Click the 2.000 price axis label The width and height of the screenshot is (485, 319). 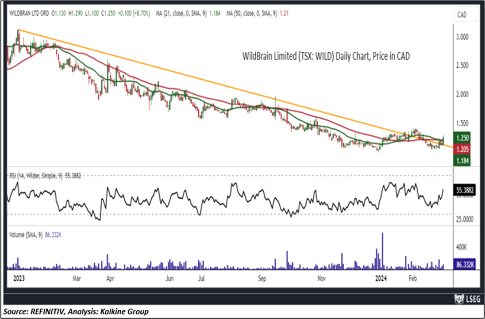462,94
